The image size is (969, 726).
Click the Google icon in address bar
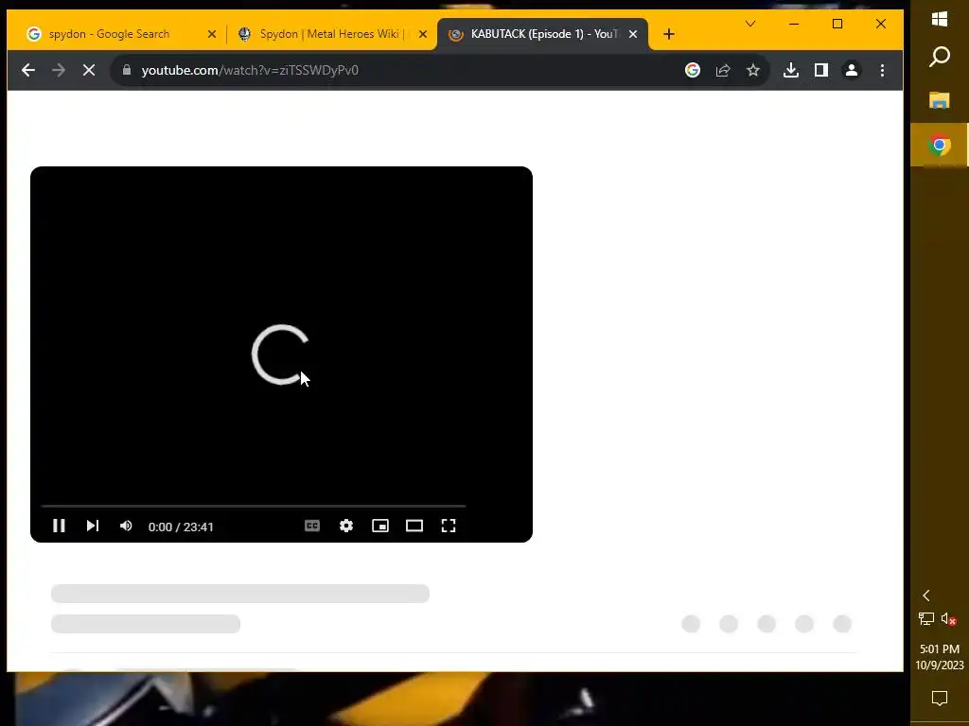693,70
